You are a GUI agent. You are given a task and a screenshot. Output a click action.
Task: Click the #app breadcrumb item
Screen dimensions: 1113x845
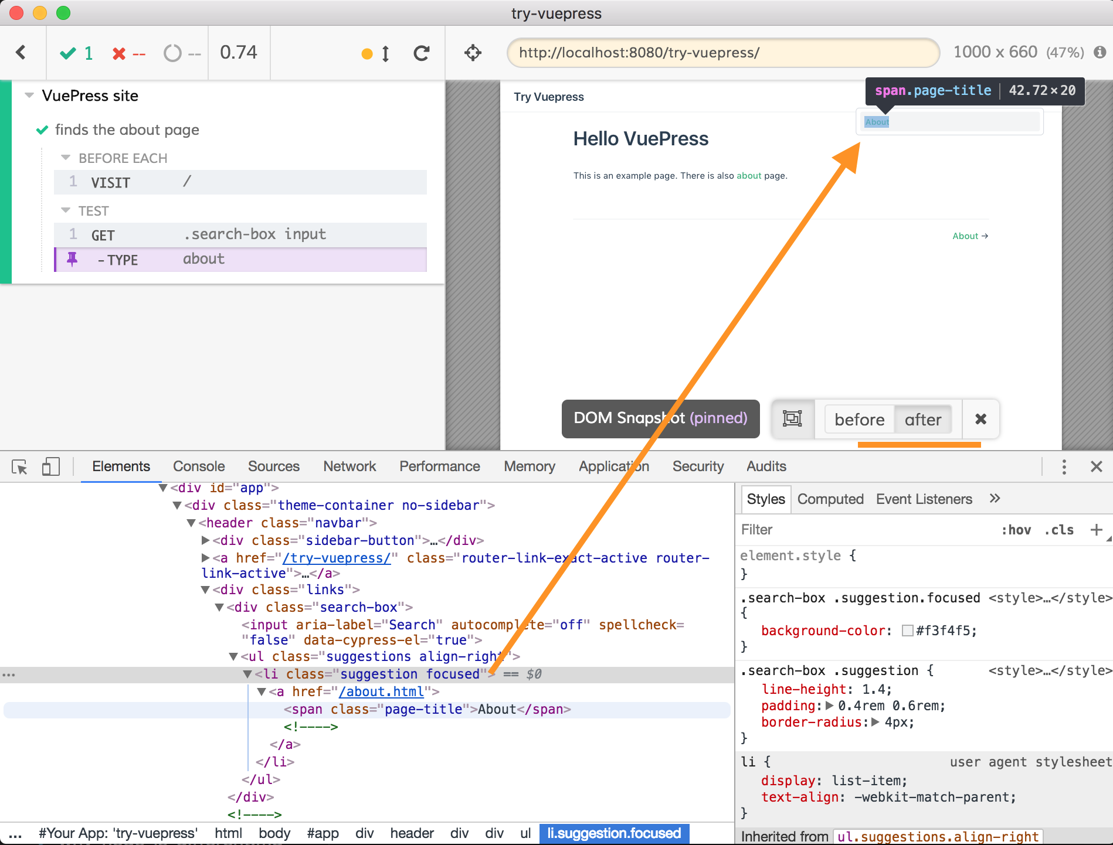pos(323,833)
